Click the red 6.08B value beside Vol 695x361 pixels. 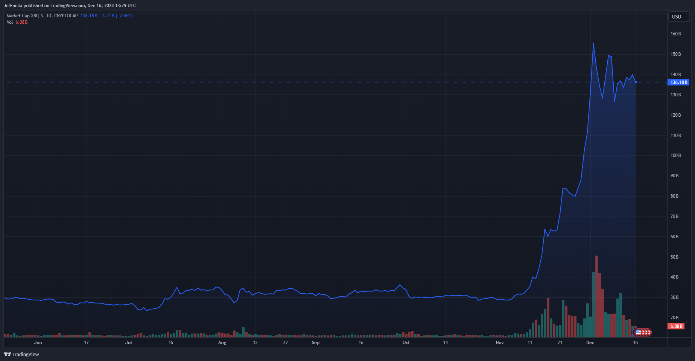21,22
